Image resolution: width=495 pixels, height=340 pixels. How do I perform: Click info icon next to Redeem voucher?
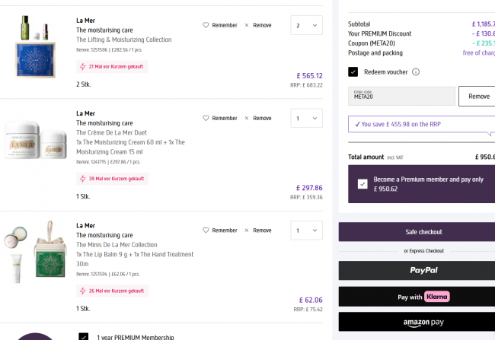[x=416, y=72]
